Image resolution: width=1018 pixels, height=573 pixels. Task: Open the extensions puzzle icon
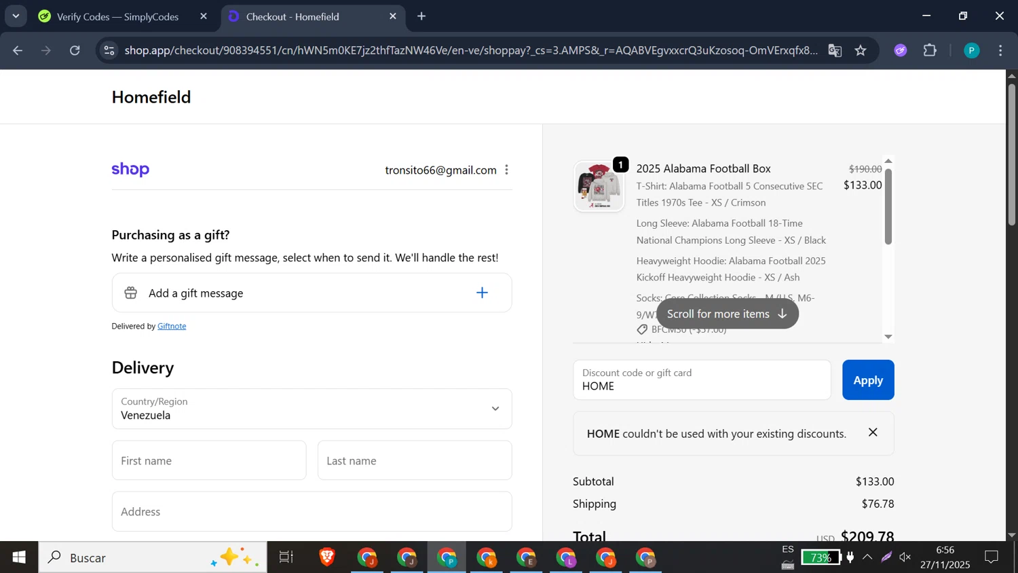930,50
